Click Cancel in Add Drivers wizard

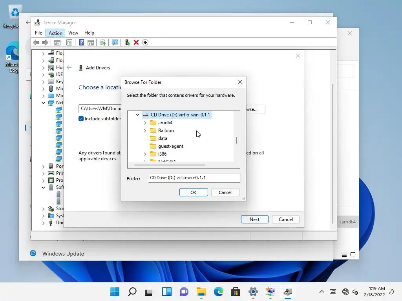tap(286, 219)
